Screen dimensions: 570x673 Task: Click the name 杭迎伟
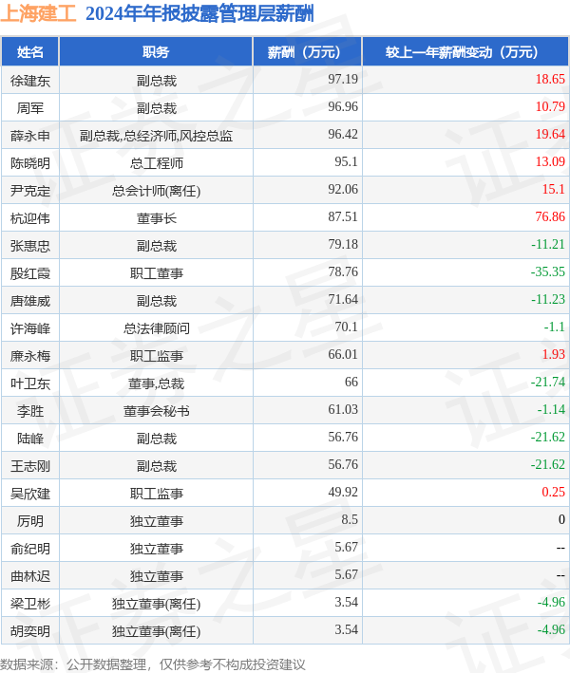click(30, 218)
